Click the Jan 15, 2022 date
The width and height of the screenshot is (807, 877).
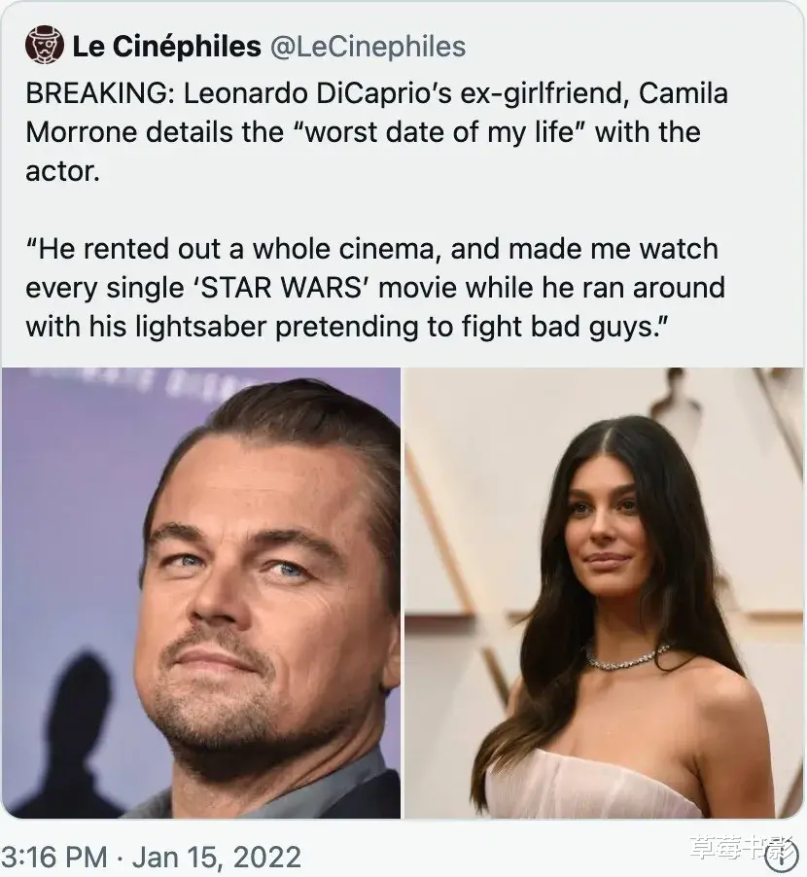click(x=217, y=857)
